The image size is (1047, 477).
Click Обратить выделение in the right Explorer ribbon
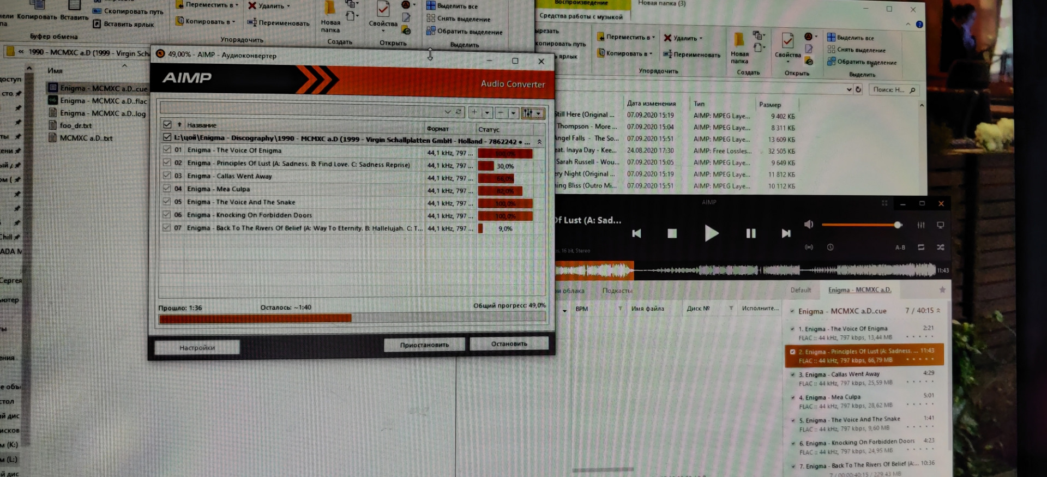(862, 62)
